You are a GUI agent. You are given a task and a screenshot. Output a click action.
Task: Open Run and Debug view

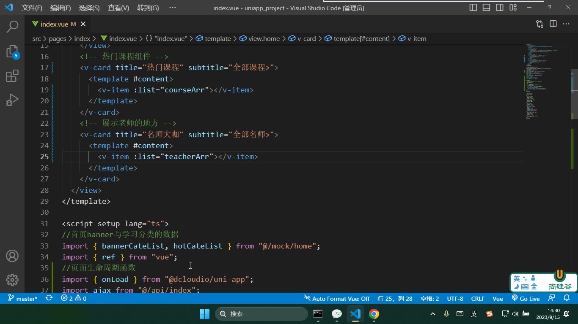12,100
